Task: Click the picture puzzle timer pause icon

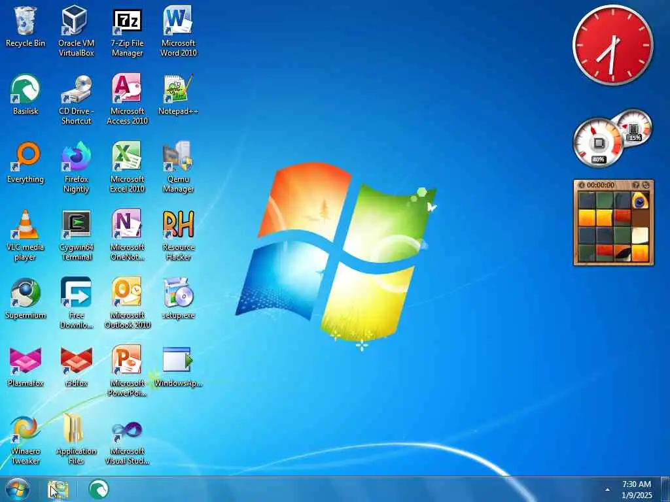Action: coord(582,185)
